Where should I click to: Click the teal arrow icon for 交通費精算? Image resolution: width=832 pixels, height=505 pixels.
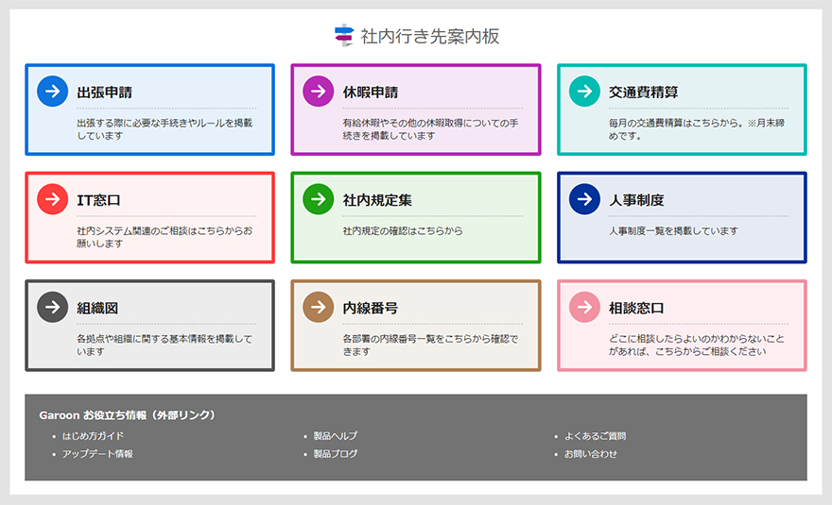585,92
